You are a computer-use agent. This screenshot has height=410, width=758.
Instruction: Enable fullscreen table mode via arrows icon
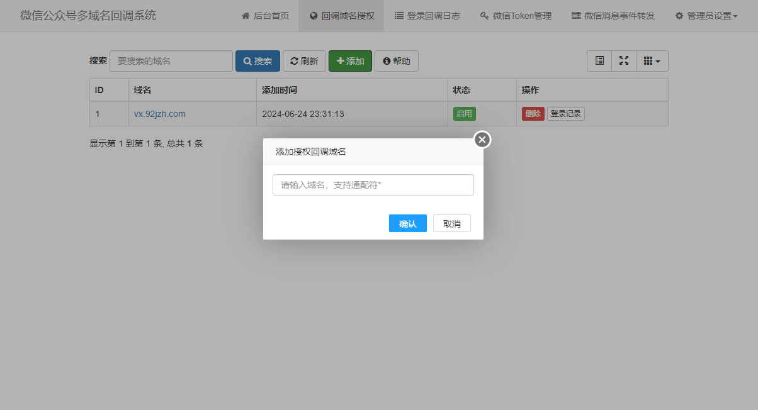pos(624,61)
